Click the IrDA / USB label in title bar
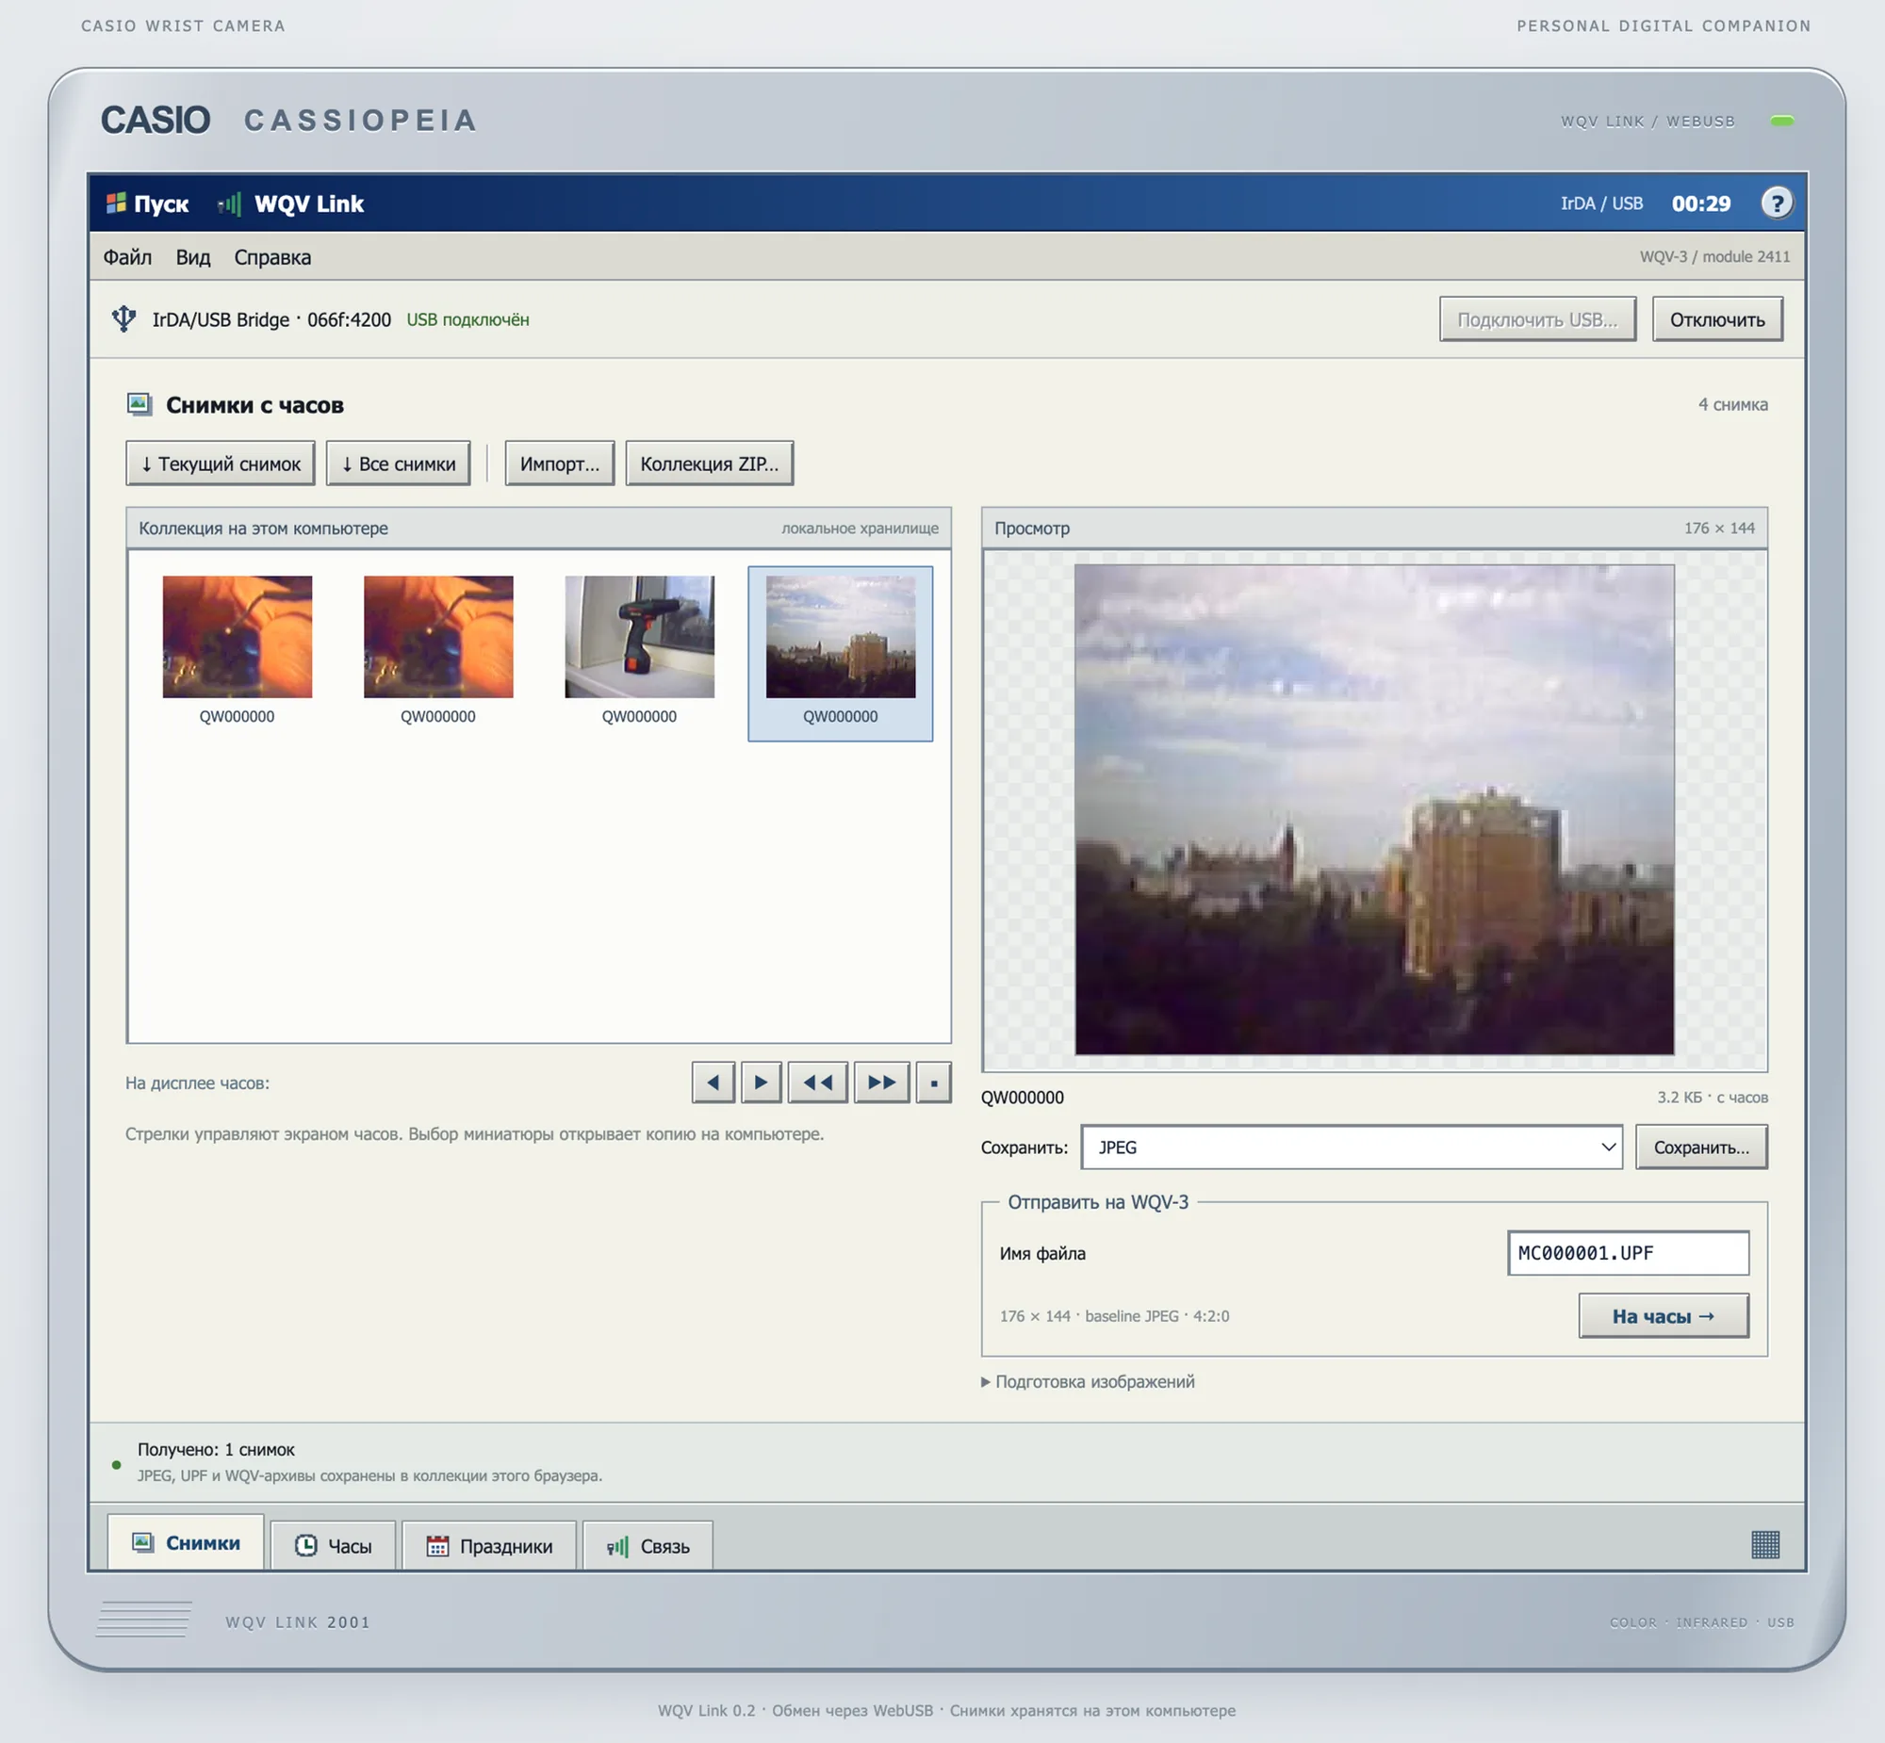This screenshot has width=1885, height=1743. tap(1601, 204)
